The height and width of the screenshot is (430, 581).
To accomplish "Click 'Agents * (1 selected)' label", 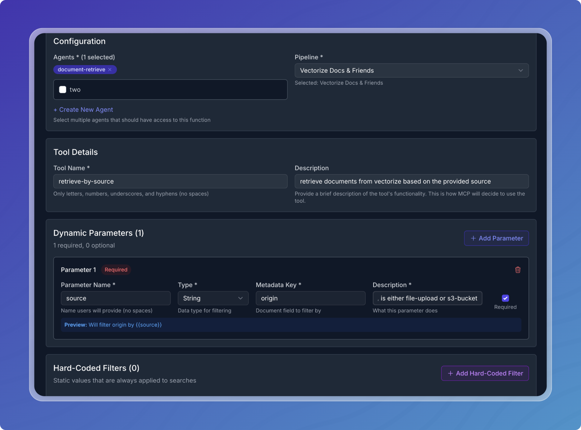I will pos(84,57).
